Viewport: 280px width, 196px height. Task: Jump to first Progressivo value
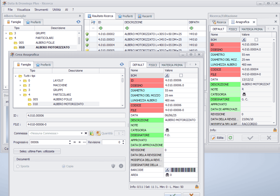coord(75,142)
